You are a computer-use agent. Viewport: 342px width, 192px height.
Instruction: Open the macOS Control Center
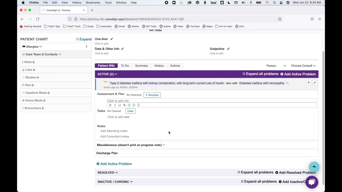tap(281, 3)
